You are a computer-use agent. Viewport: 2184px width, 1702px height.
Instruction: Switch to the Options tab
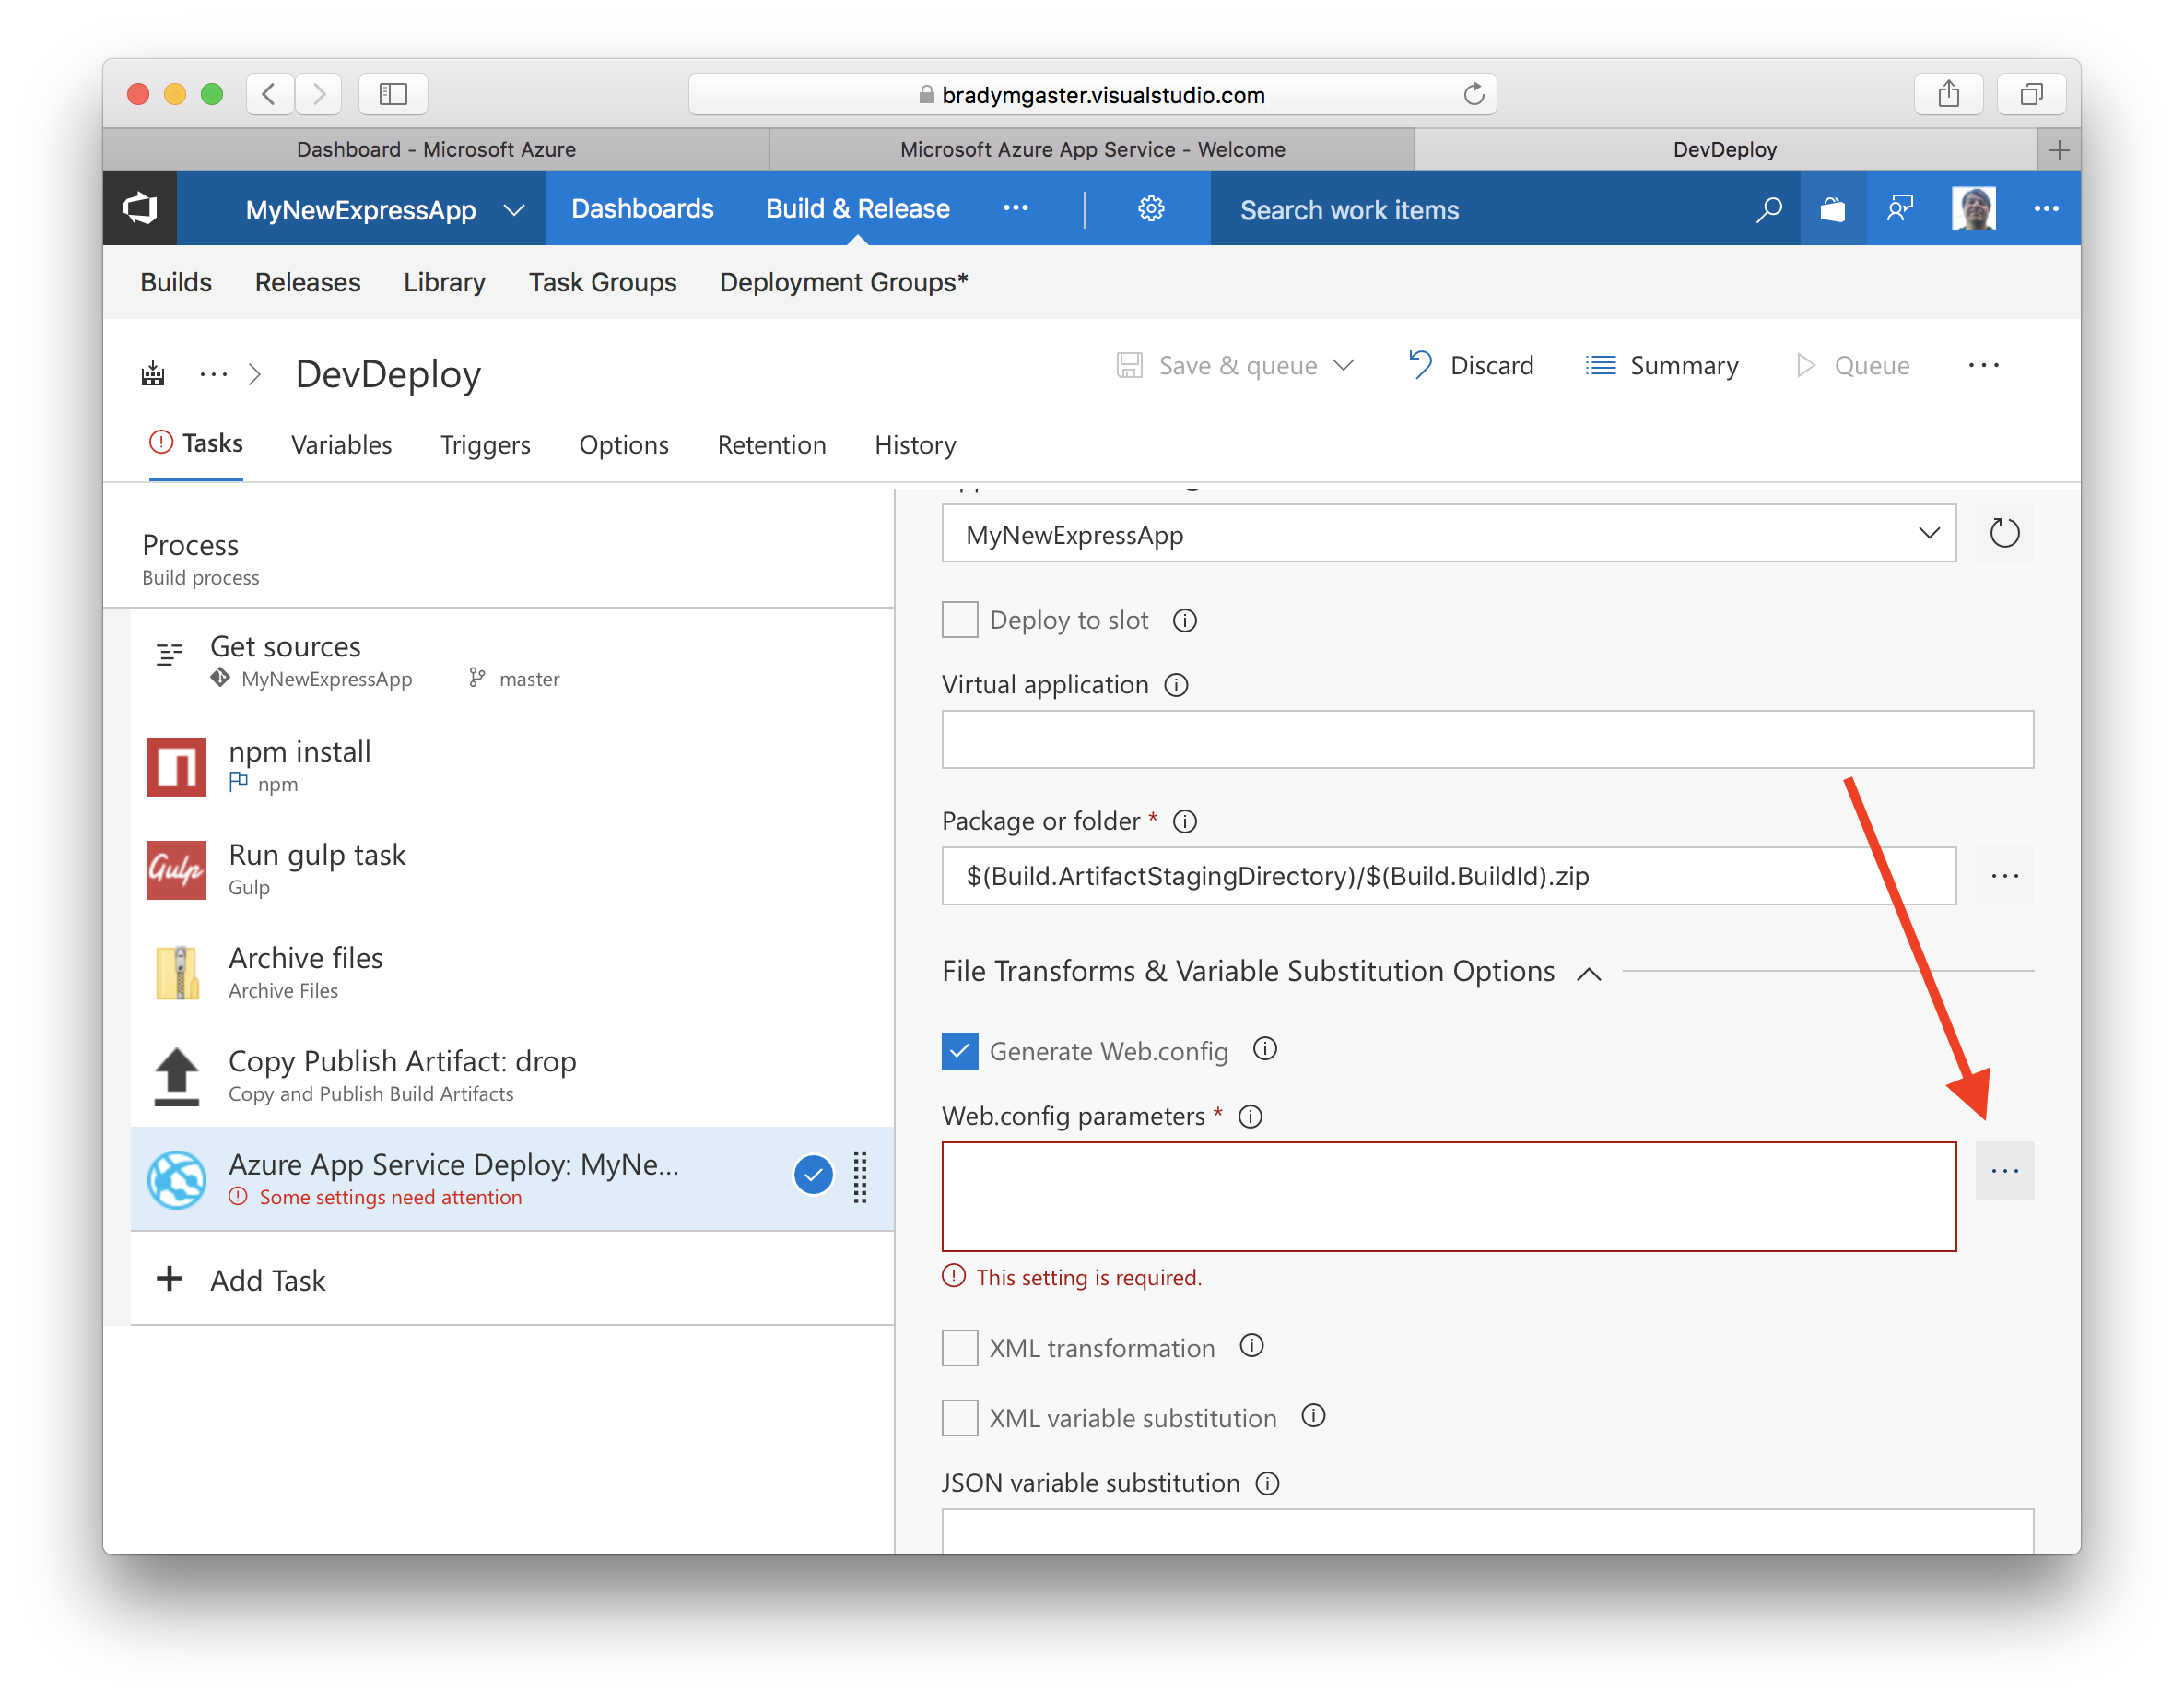pos(623,444)
